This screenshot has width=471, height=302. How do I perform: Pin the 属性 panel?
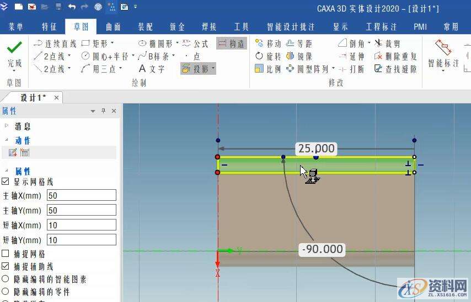point(103,111)
